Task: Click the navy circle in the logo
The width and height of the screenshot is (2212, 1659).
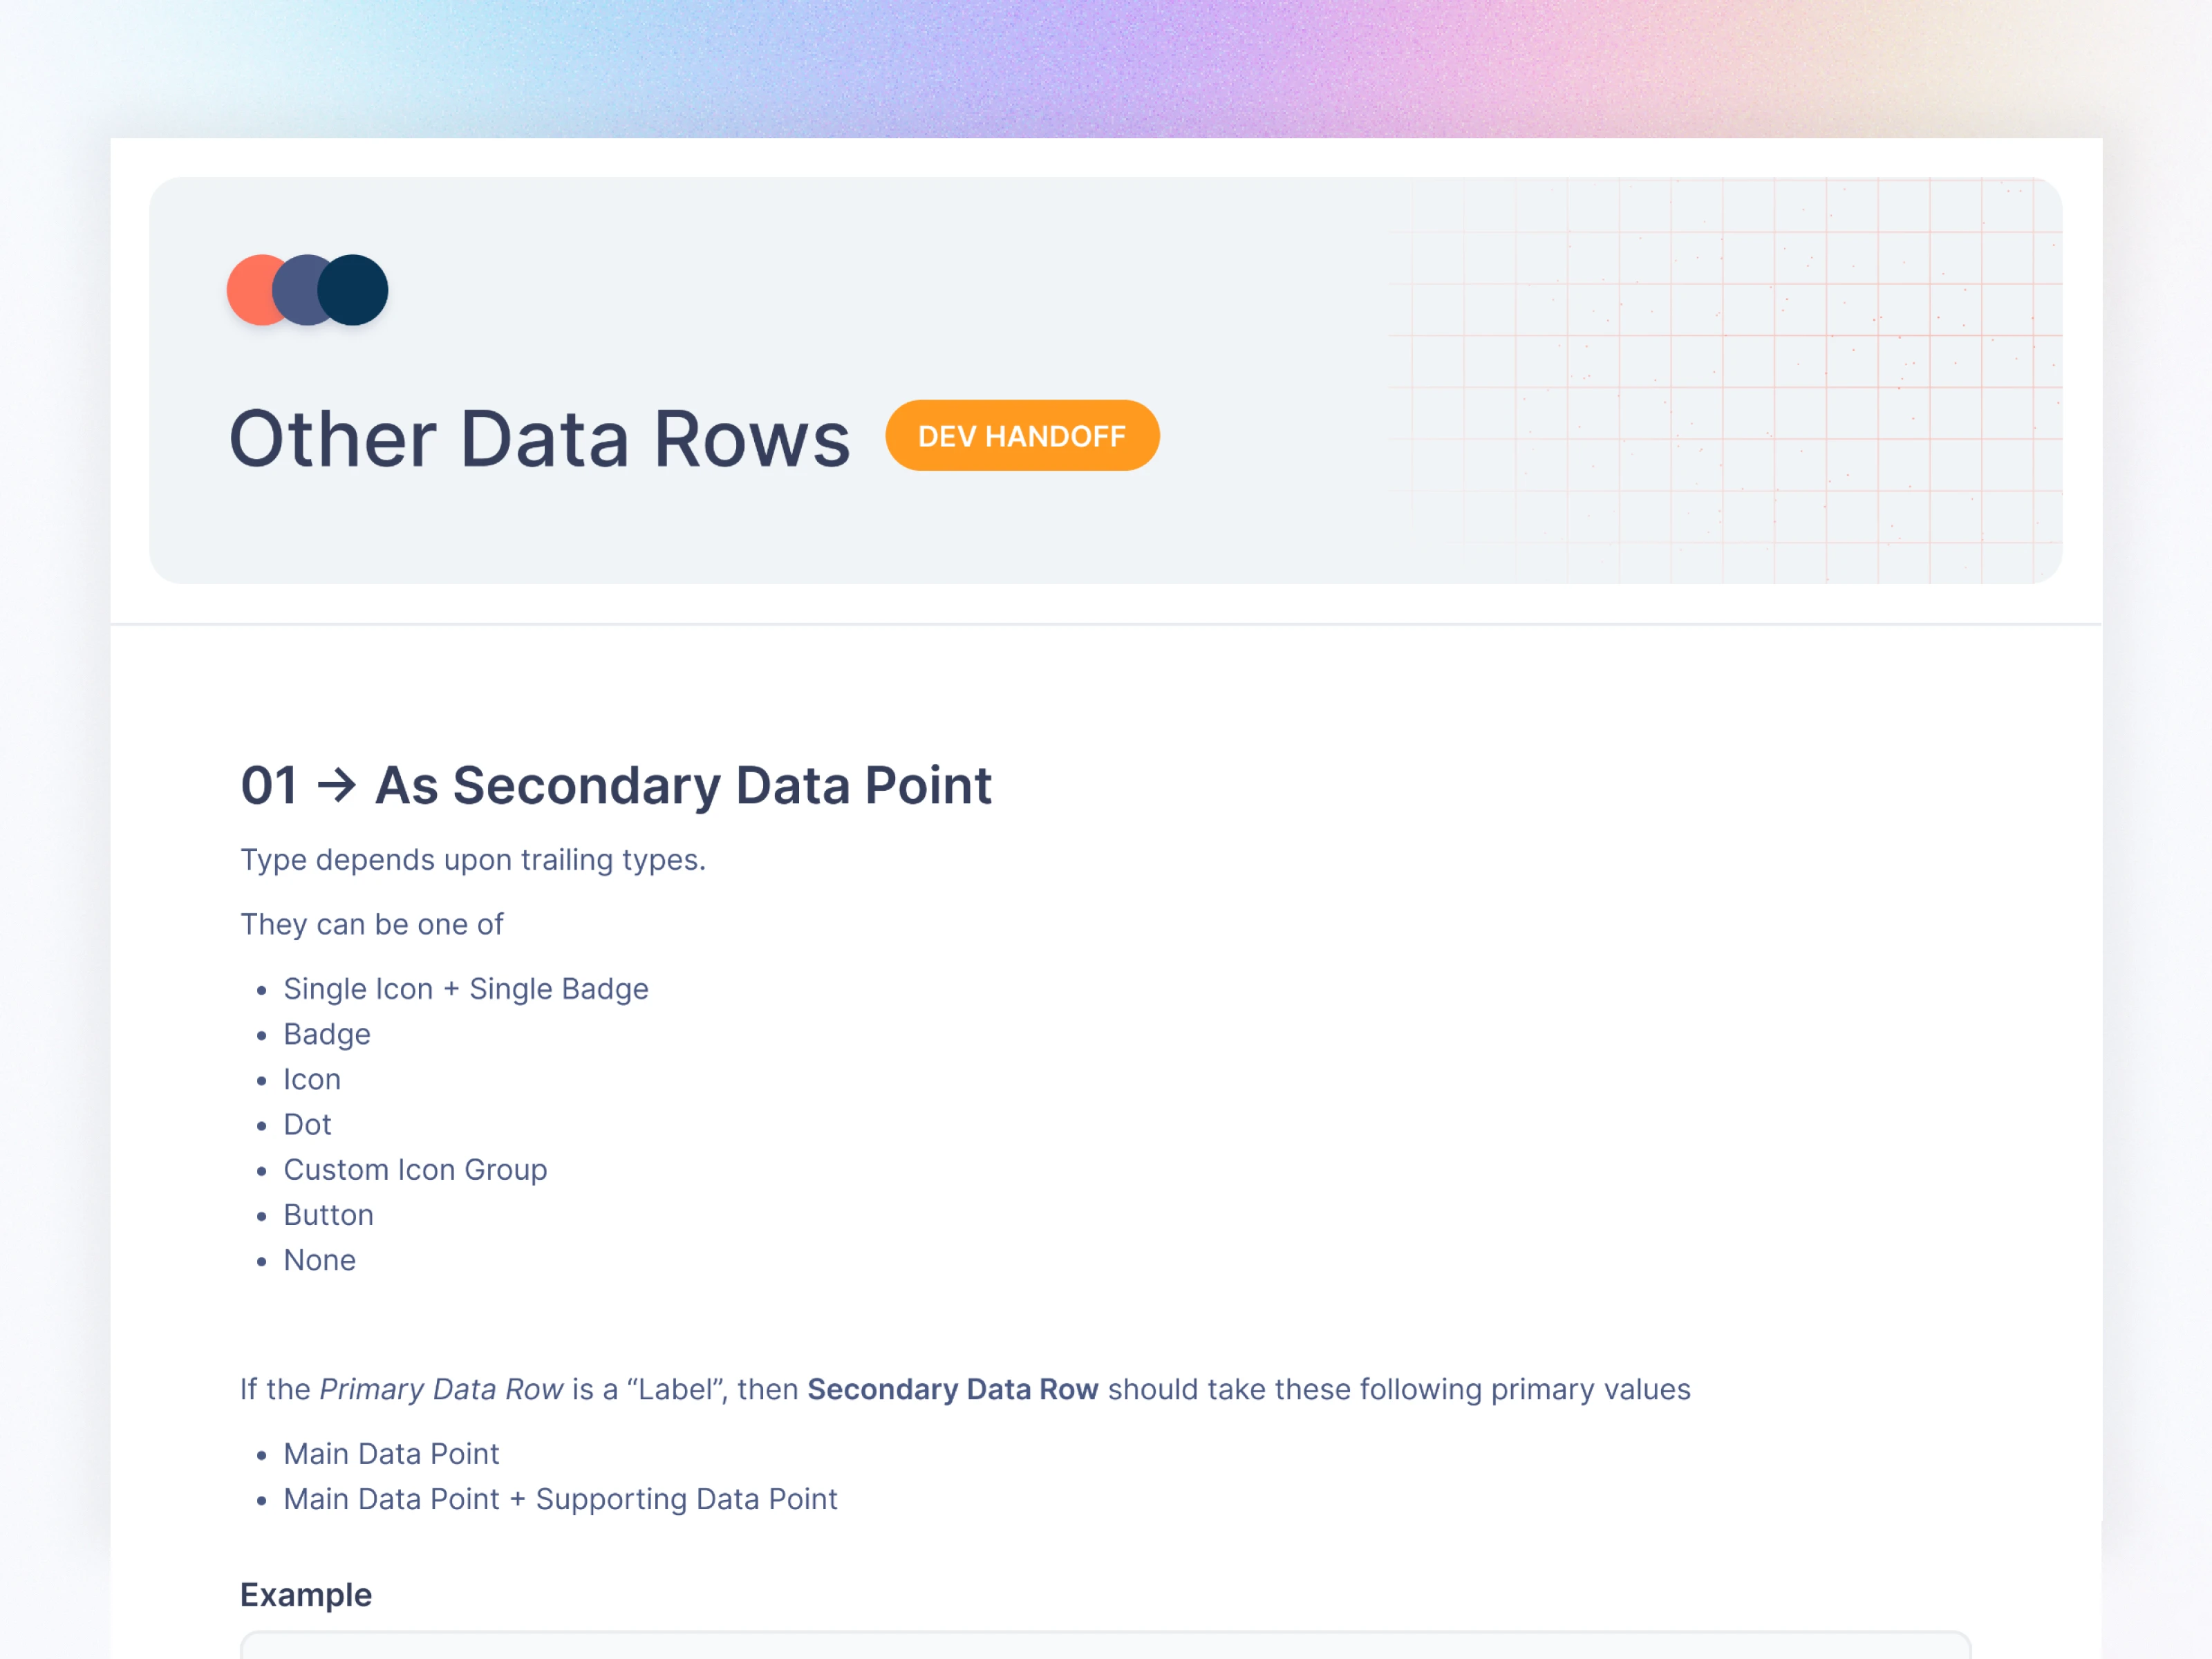Action: [355, 290]
